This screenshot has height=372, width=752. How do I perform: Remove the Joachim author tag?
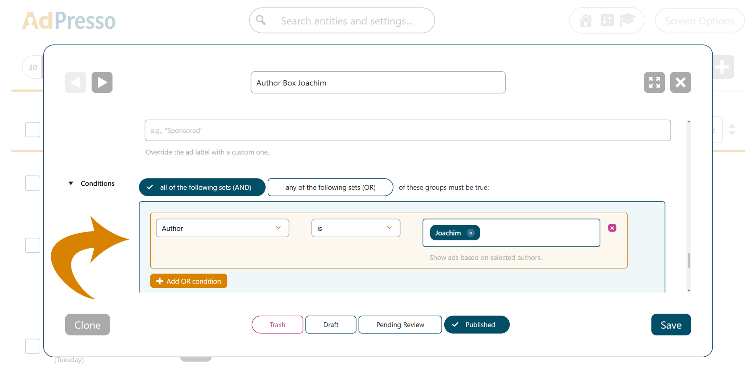471,233
